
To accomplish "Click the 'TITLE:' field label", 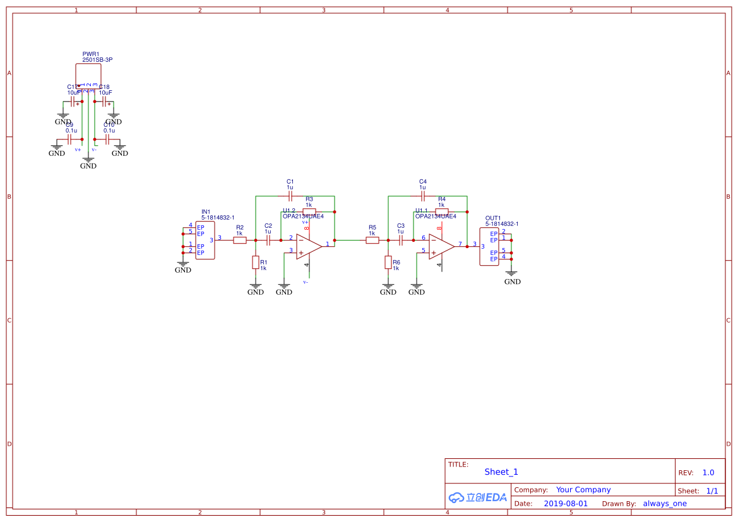I will coord(458,464).
